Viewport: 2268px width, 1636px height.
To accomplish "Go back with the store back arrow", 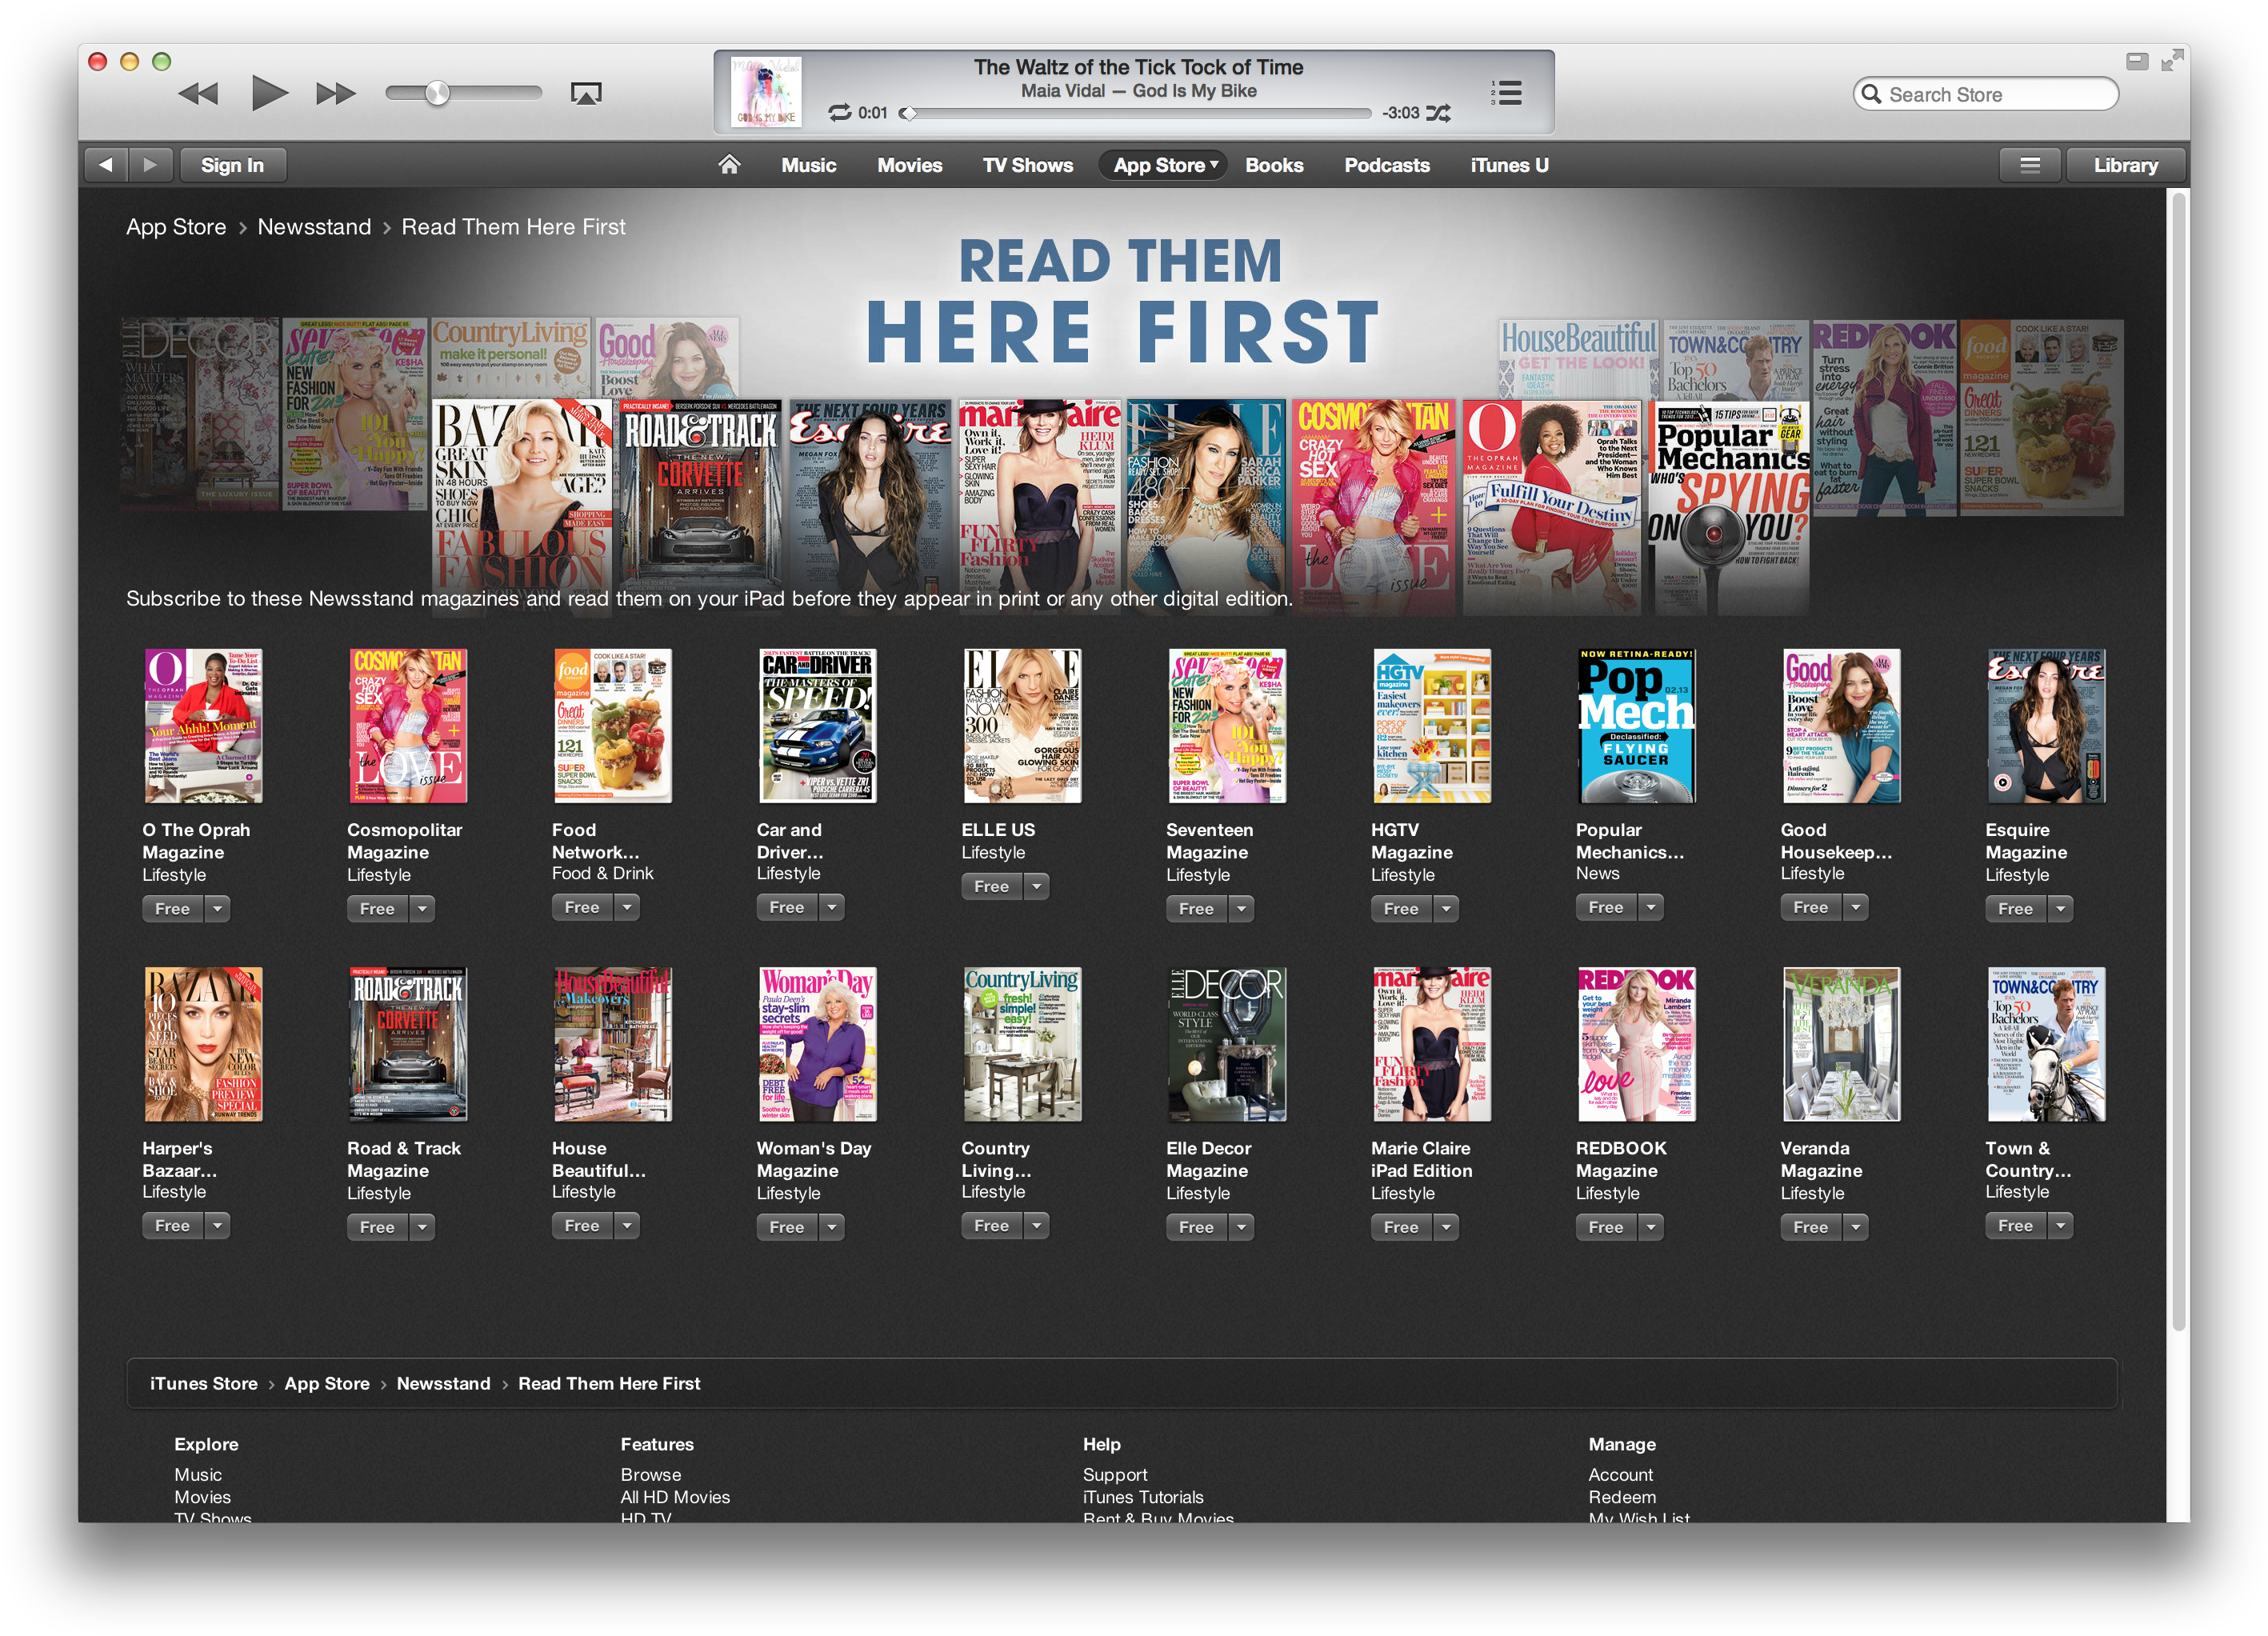I will click(x=106, y=165).
